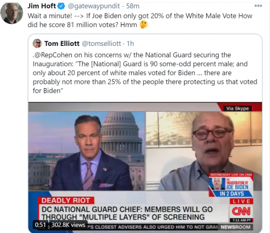Open Jim Hoft's profile picture
Viewport: 270px width, 233px height.
(12, 13)
